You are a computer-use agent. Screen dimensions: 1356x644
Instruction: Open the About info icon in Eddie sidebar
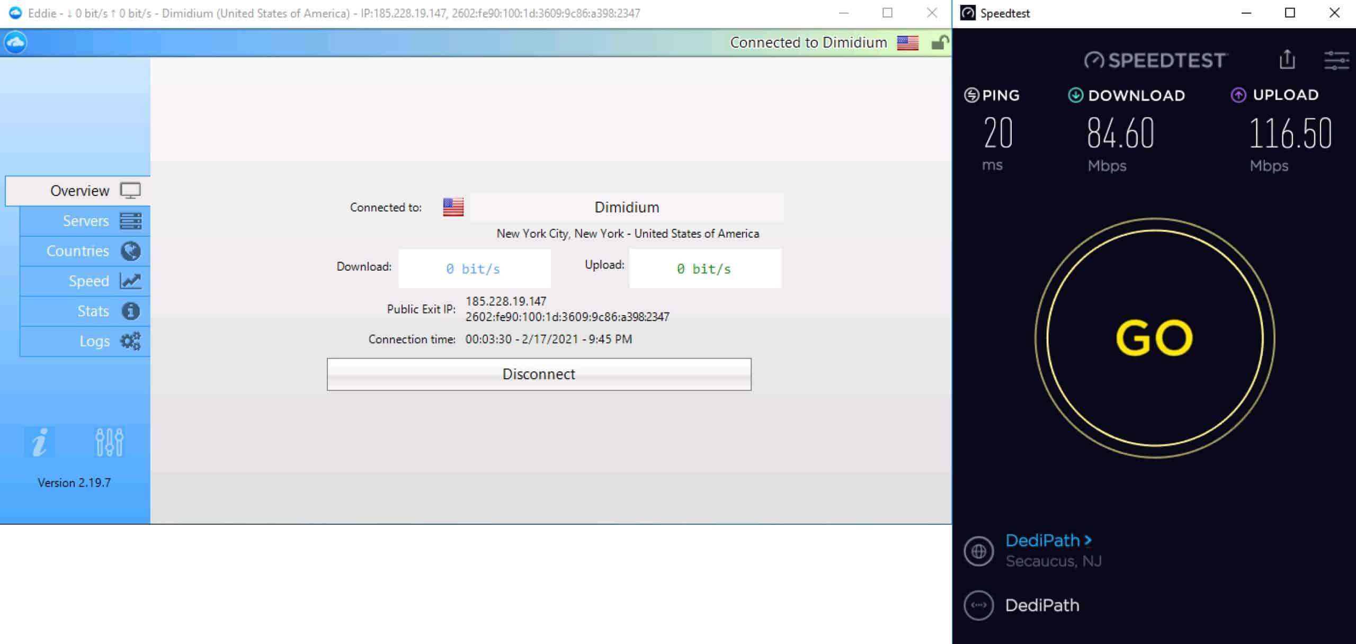point(40,442)
